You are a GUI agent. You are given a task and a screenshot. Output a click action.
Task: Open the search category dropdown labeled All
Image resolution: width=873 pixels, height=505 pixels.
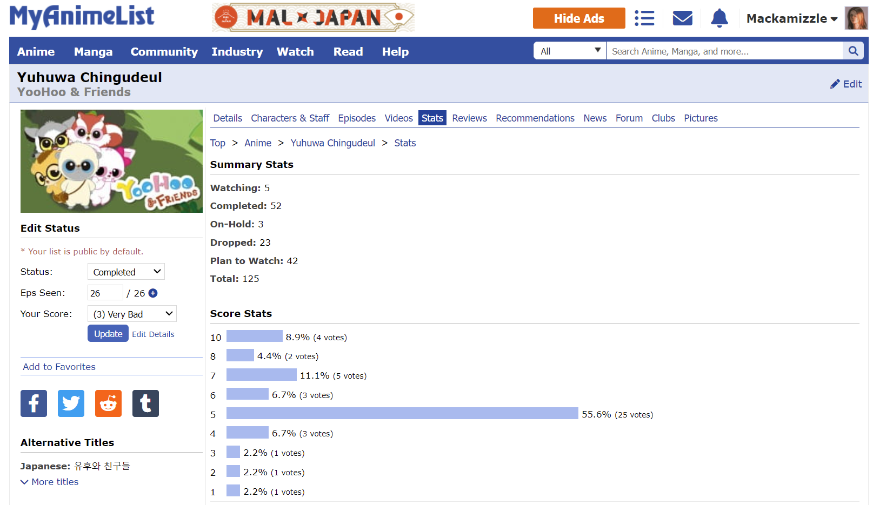tap(570, 51)
